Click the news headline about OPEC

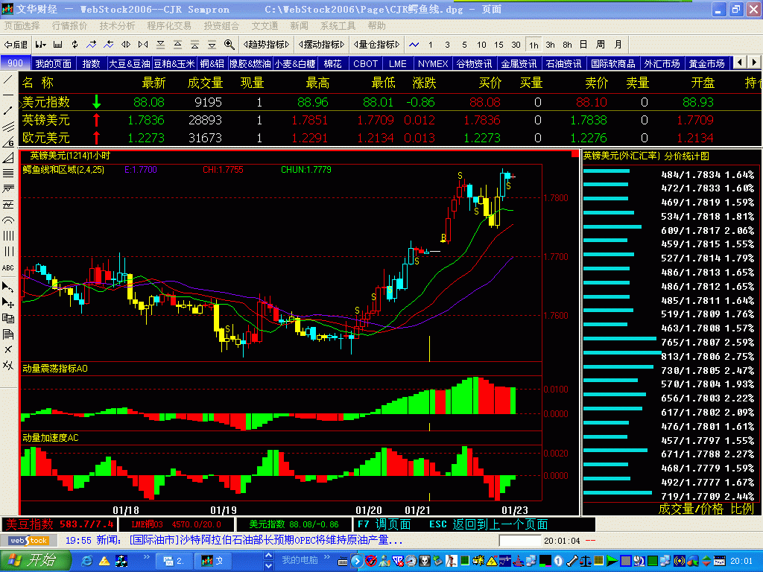click(x=266, y=540)
